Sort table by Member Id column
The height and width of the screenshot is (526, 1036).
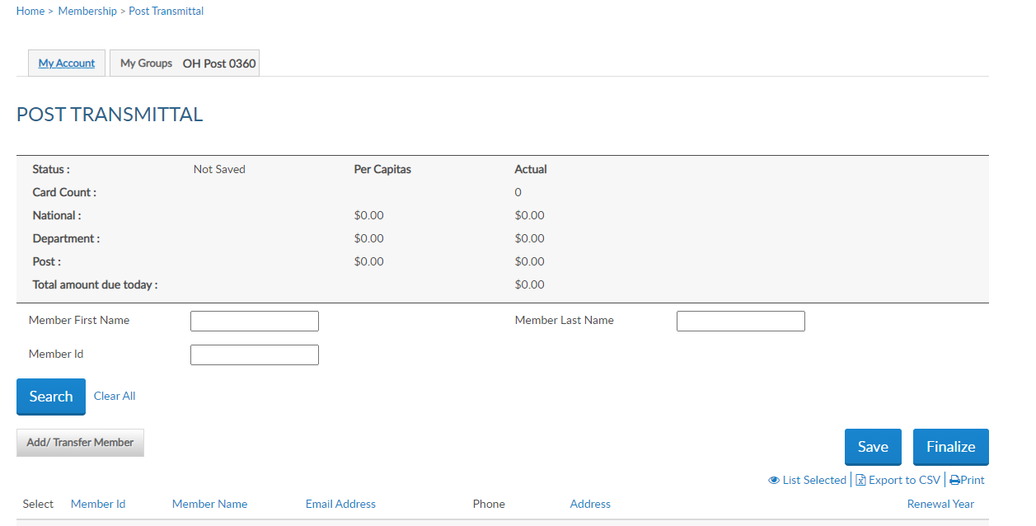pyautogui.click(x=98, y=505)
